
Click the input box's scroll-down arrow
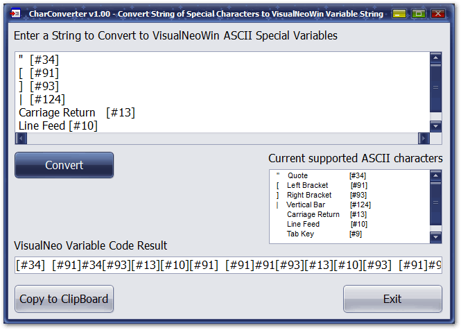(436, 126)
